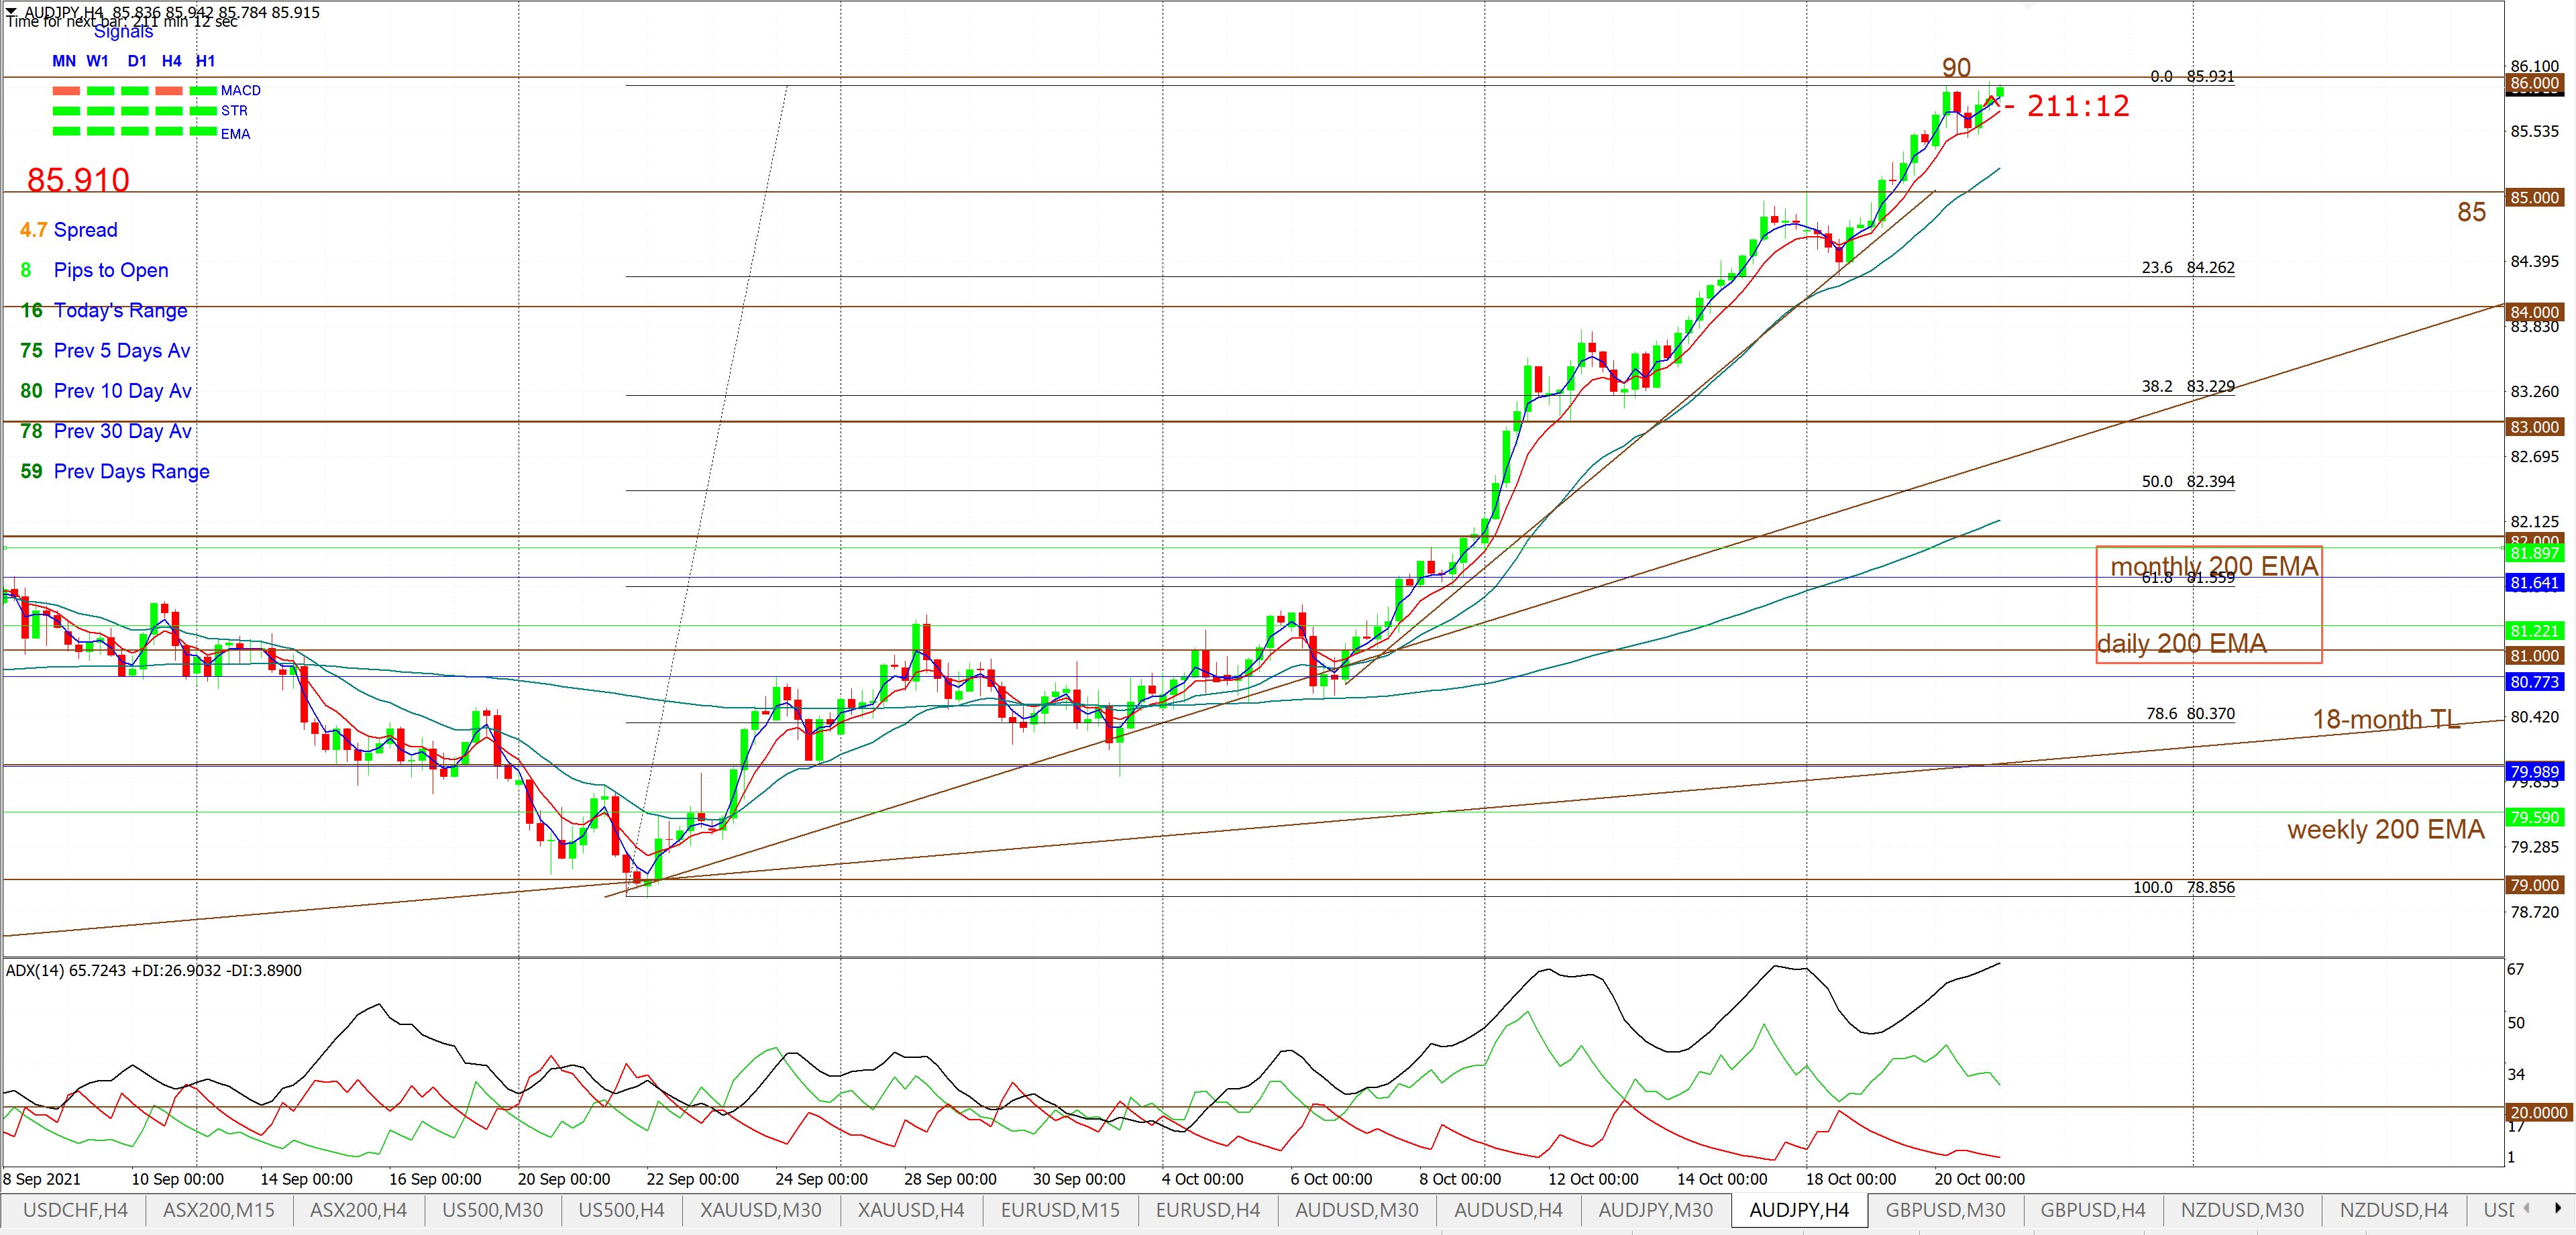Image resolution: width=2576 pixels, height=1235 pixels.
Task: Click the D1 signals column label
Action: (137, 61)
